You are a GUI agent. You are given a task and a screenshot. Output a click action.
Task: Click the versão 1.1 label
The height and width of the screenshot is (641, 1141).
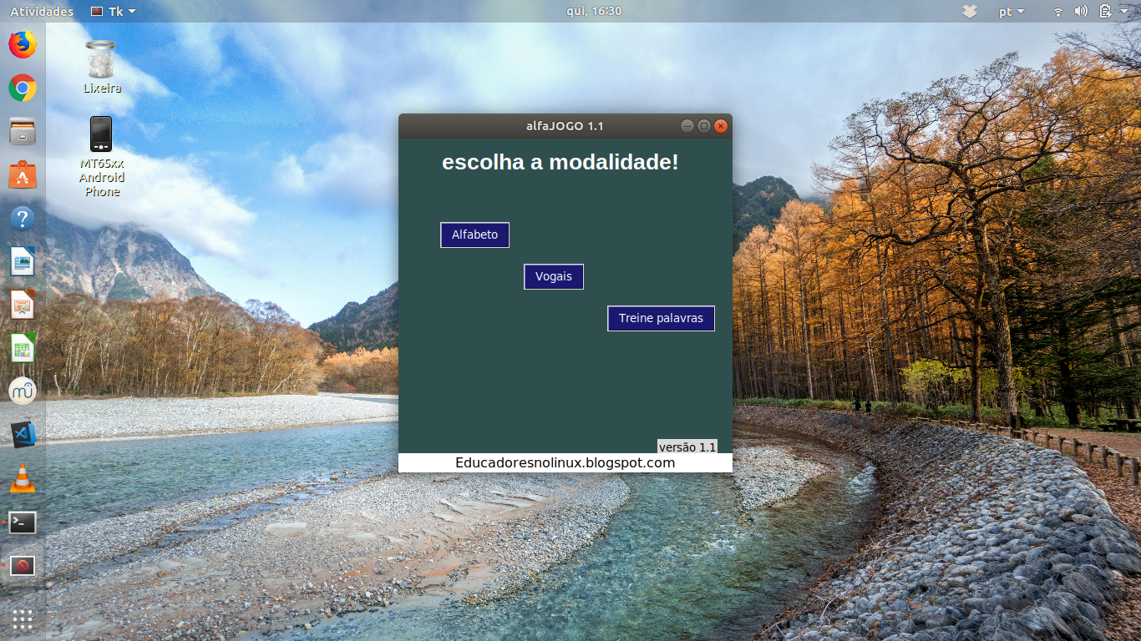[x=687, y=447]
